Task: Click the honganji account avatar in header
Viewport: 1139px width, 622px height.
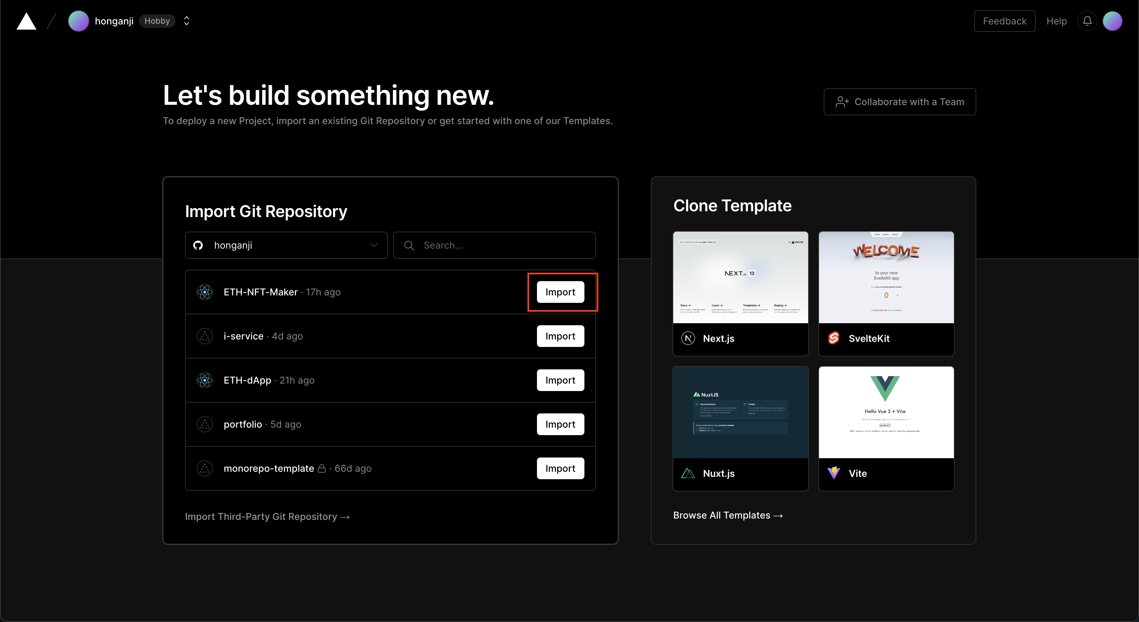Action: click(78, 21)
